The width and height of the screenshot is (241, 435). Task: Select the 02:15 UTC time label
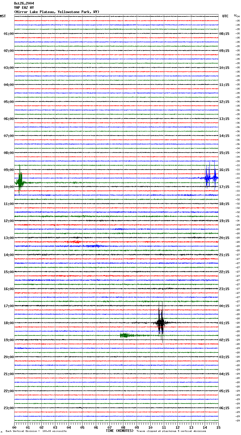tap(224, 340)
